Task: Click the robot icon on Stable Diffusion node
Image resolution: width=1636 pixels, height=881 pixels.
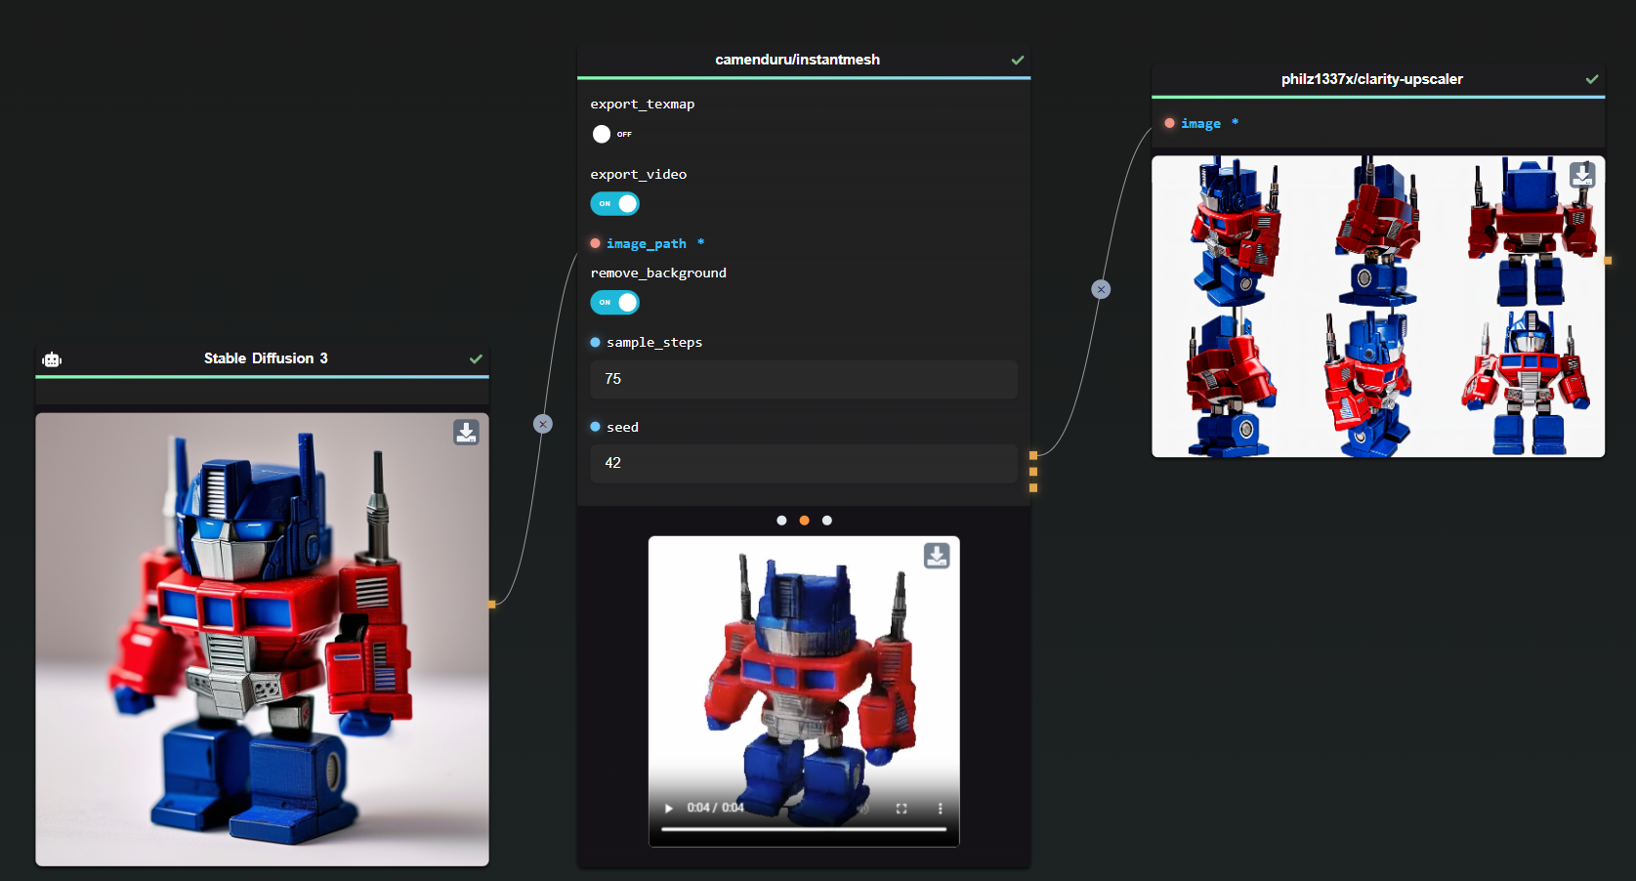Action: [52, 359]
